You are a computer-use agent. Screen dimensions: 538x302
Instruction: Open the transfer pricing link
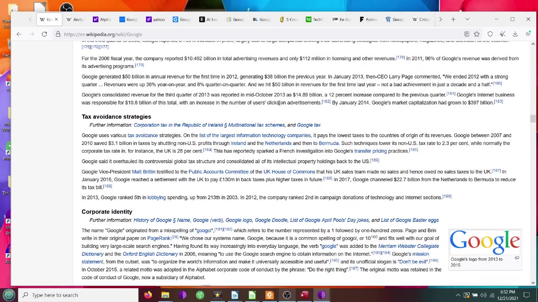370,151
